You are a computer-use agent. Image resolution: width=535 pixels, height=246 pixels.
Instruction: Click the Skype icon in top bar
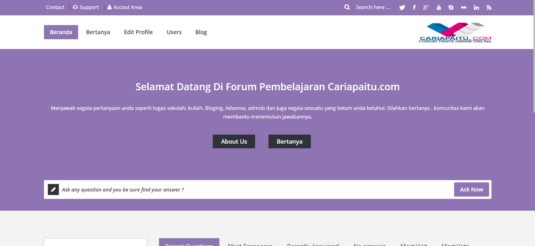(451, 8)
